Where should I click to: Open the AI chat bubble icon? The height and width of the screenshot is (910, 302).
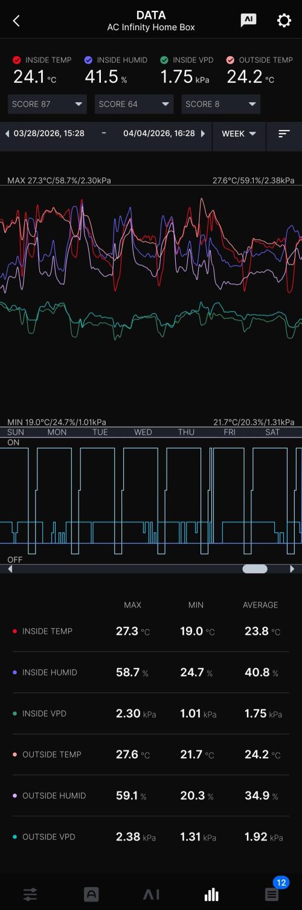pyautogui.click(x=248, y=20)
